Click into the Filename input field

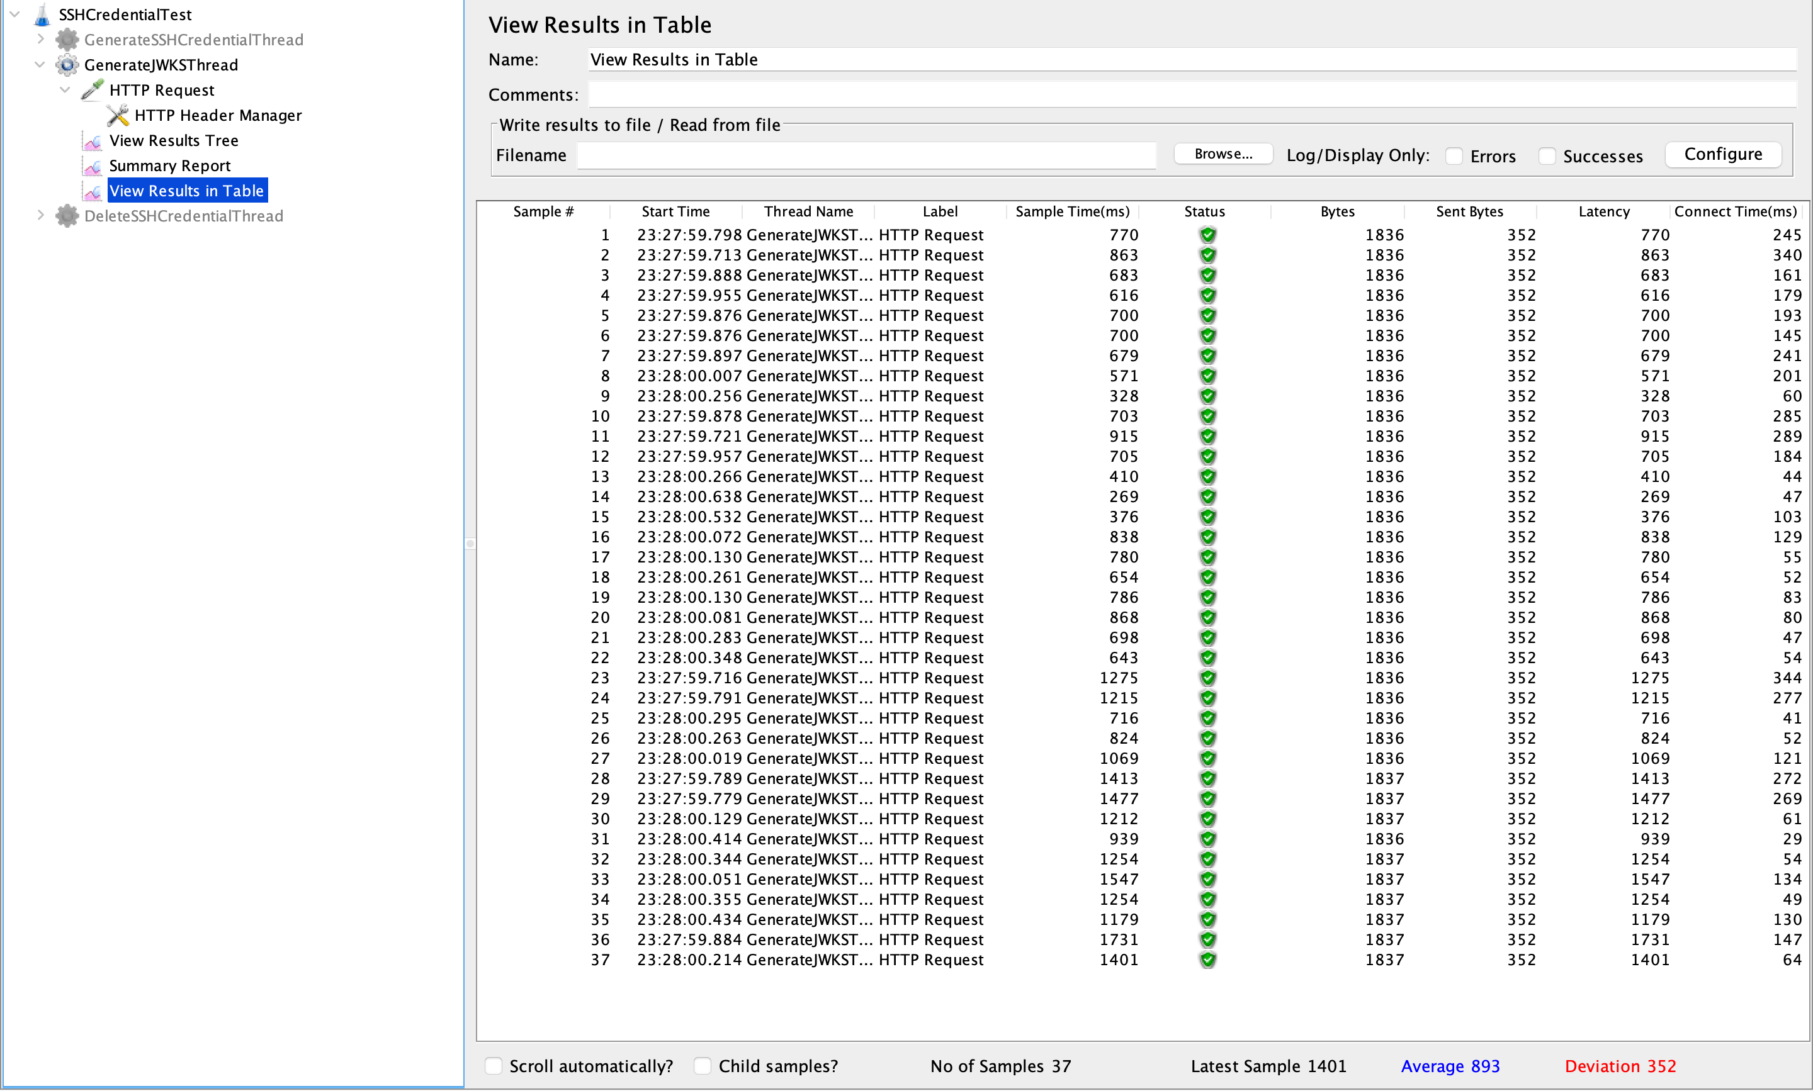click(866, 156)
